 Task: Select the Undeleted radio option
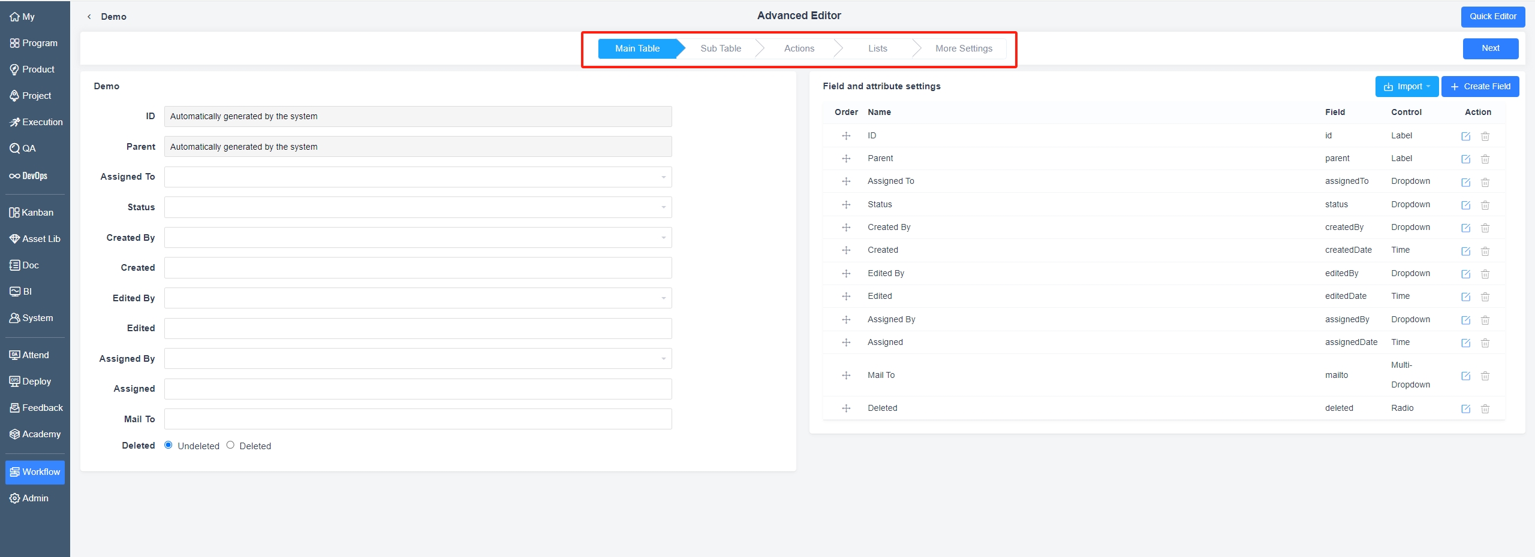[x=168, y=445]
